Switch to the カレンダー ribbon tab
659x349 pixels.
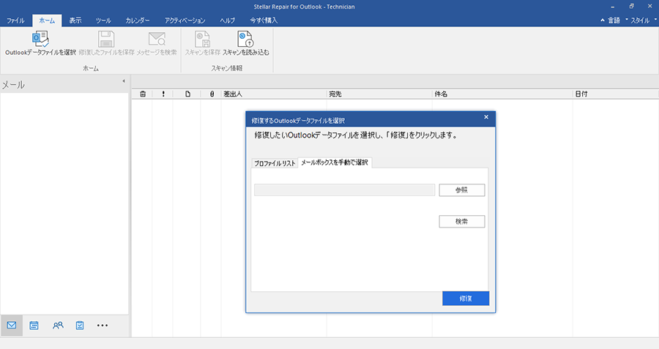pyautogui.click(x=138, y=20)
